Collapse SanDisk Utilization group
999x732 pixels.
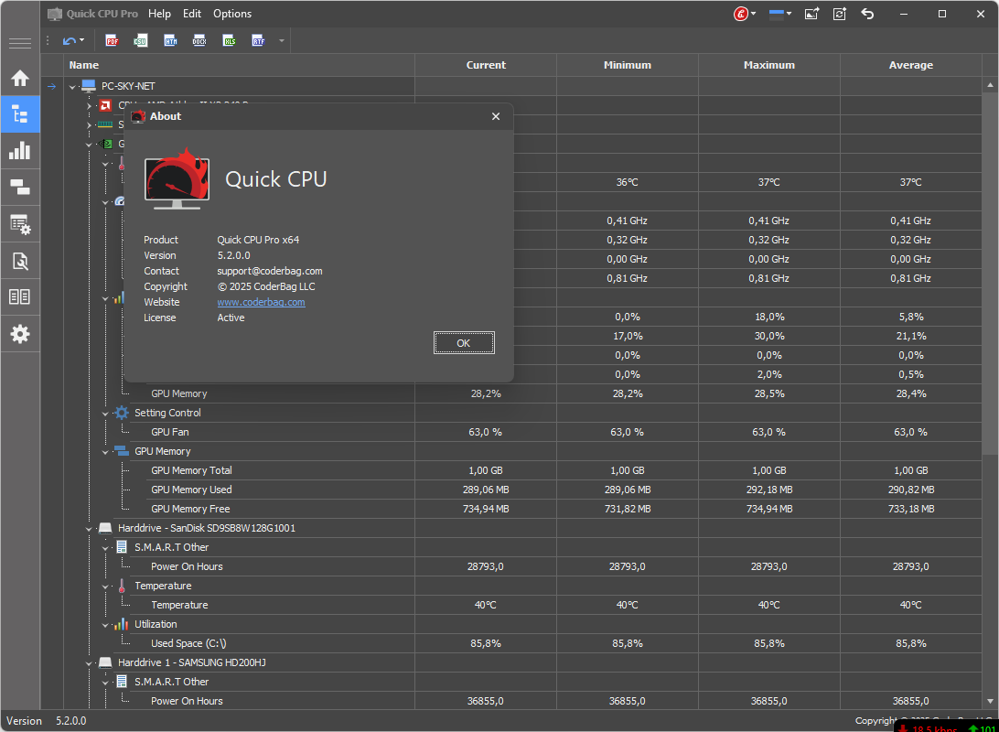point(106,625)
